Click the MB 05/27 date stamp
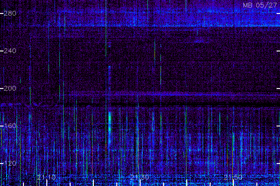 [x=260, y=5]
